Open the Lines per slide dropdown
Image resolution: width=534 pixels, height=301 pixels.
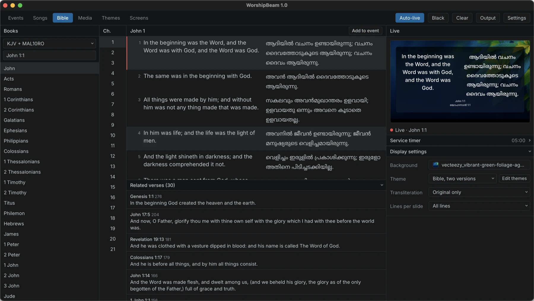coord(479,206)
